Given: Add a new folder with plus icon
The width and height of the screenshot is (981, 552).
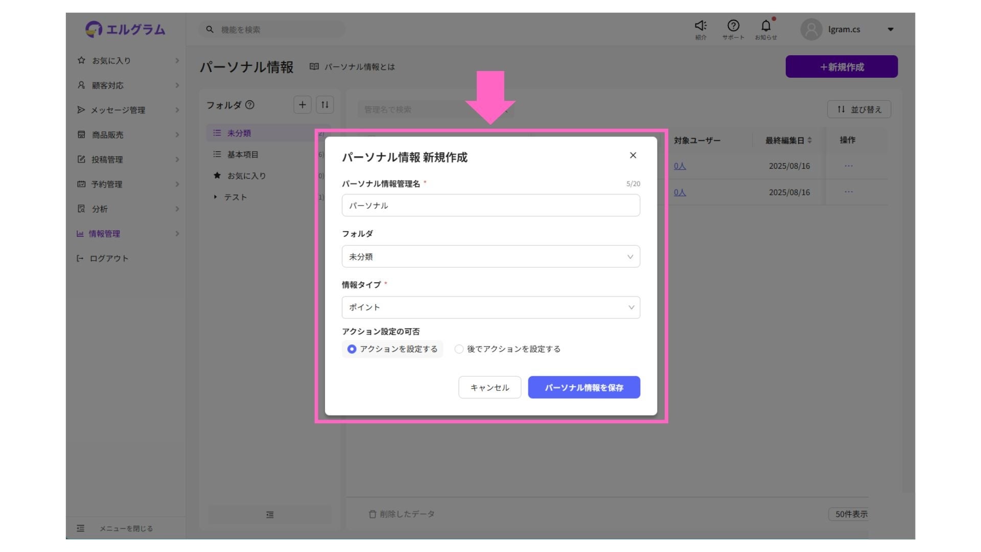Looking at the screenshot, I should [x=302, y=105].
